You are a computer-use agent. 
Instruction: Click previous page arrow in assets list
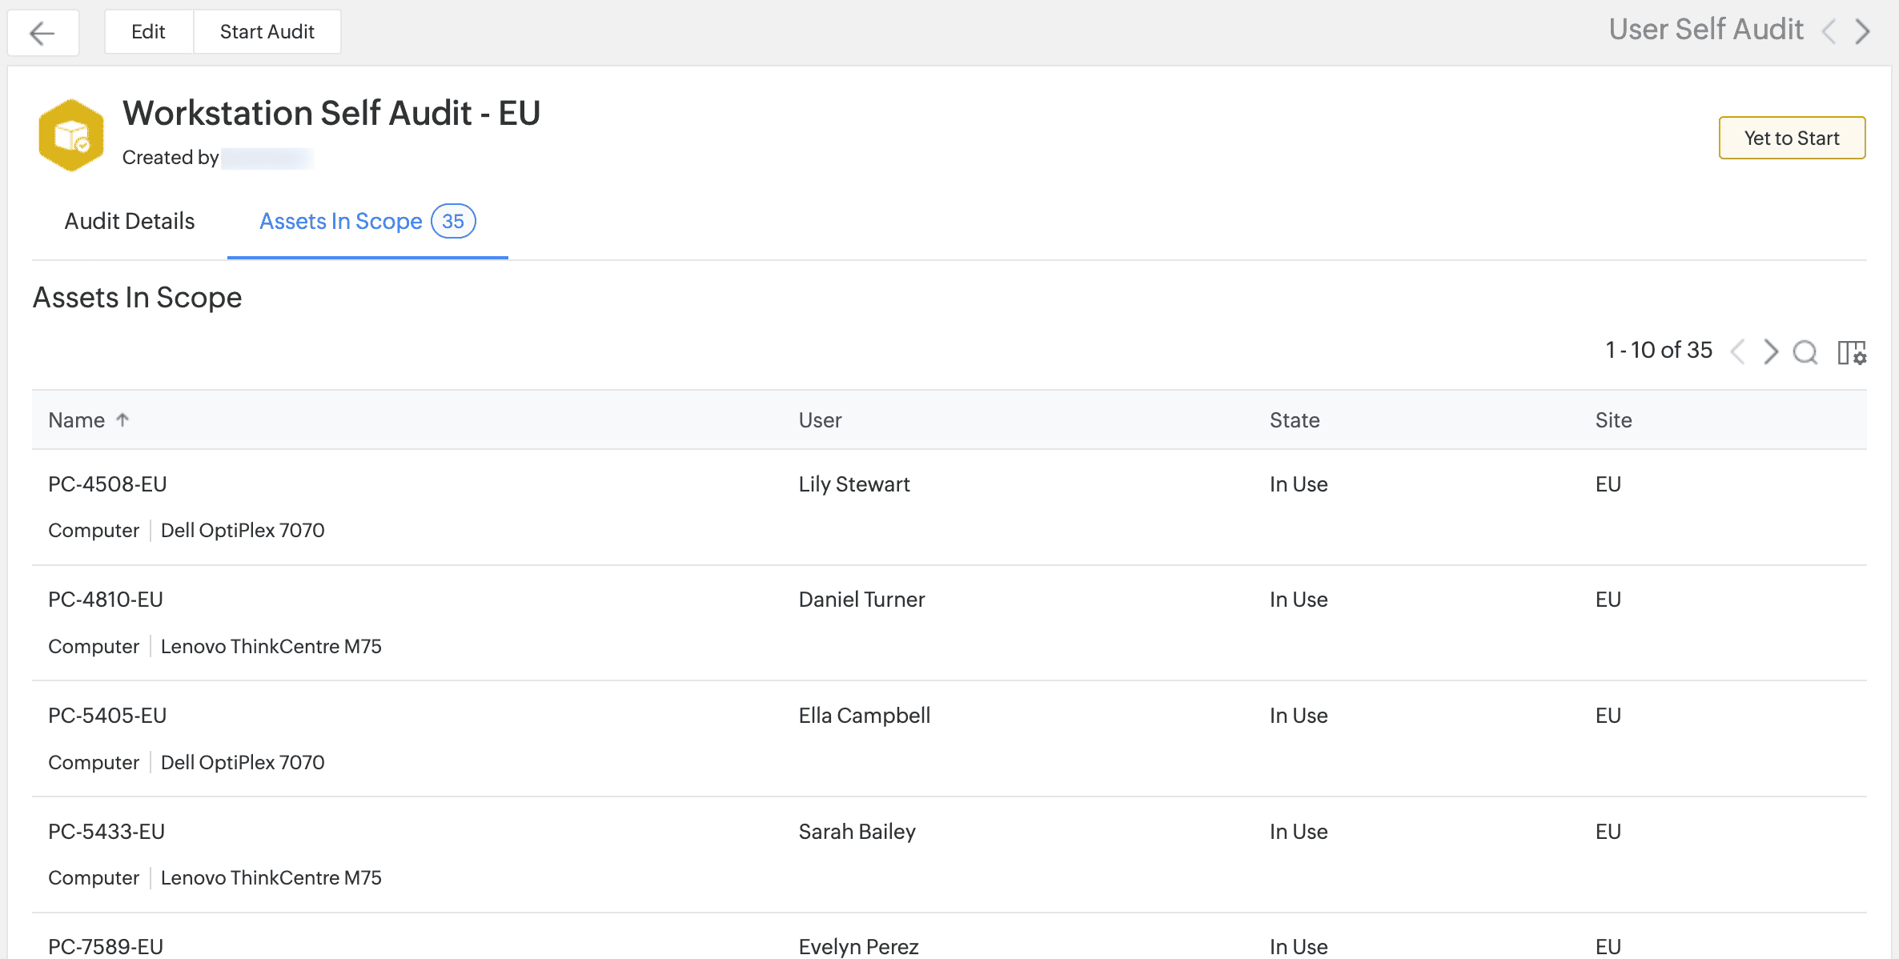pyautogui.click(x=1737, y=351)
